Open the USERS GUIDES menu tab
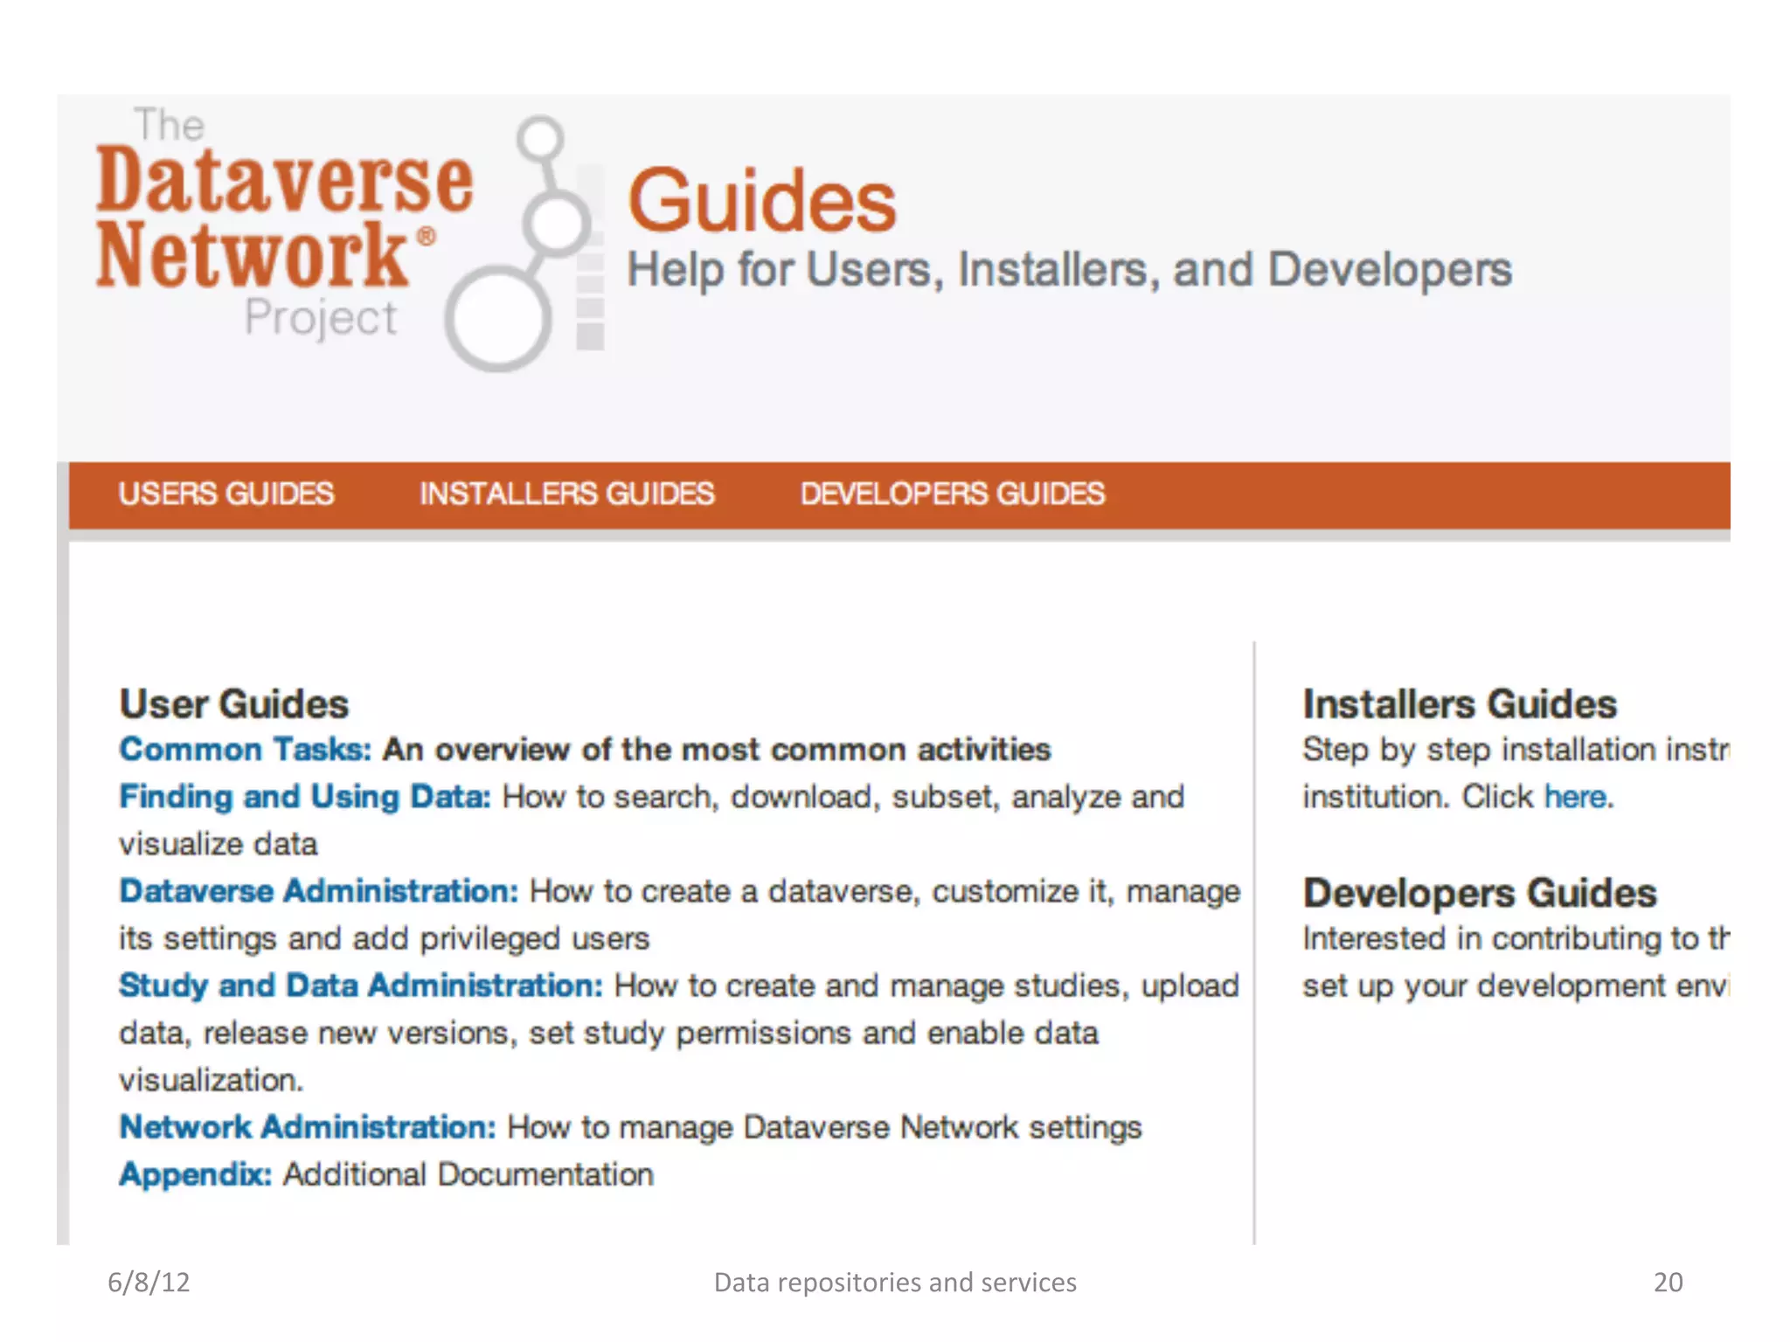Image resolution: width=1790 pixels, height=1342 pixels. coord(226,494)
